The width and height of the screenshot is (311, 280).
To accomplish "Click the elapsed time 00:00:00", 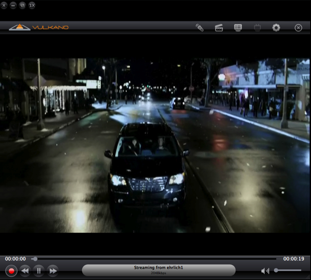I will click(x=15, y=259).
